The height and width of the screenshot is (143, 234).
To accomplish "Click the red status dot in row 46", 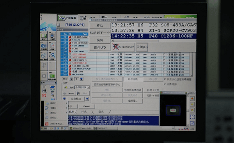I will pyautogui.click(x=70, y=66).
